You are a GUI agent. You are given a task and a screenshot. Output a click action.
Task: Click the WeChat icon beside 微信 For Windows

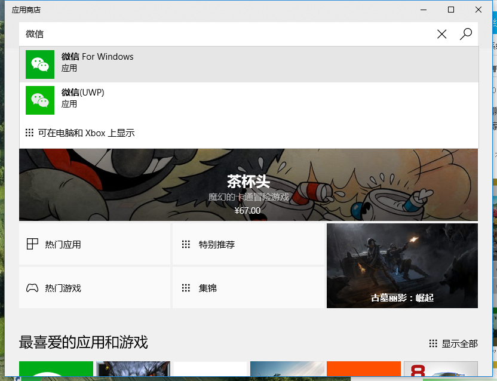[40, 64]
